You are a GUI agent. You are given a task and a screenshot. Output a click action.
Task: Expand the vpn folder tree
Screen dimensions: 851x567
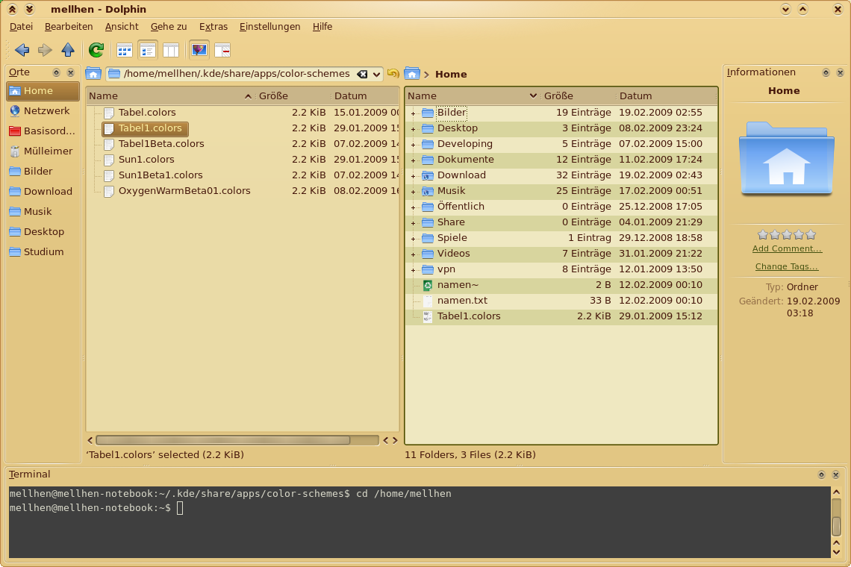pos(413,270)
